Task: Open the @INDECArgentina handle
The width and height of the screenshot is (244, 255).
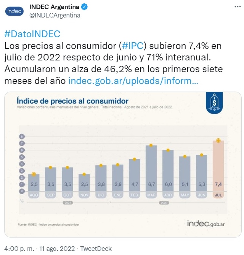Action: [x=55, y=16]
